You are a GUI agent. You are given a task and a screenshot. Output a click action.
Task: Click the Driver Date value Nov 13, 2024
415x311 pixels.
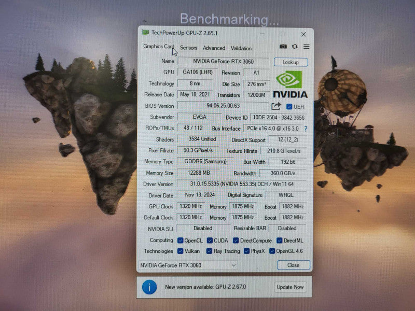(200, 195)
